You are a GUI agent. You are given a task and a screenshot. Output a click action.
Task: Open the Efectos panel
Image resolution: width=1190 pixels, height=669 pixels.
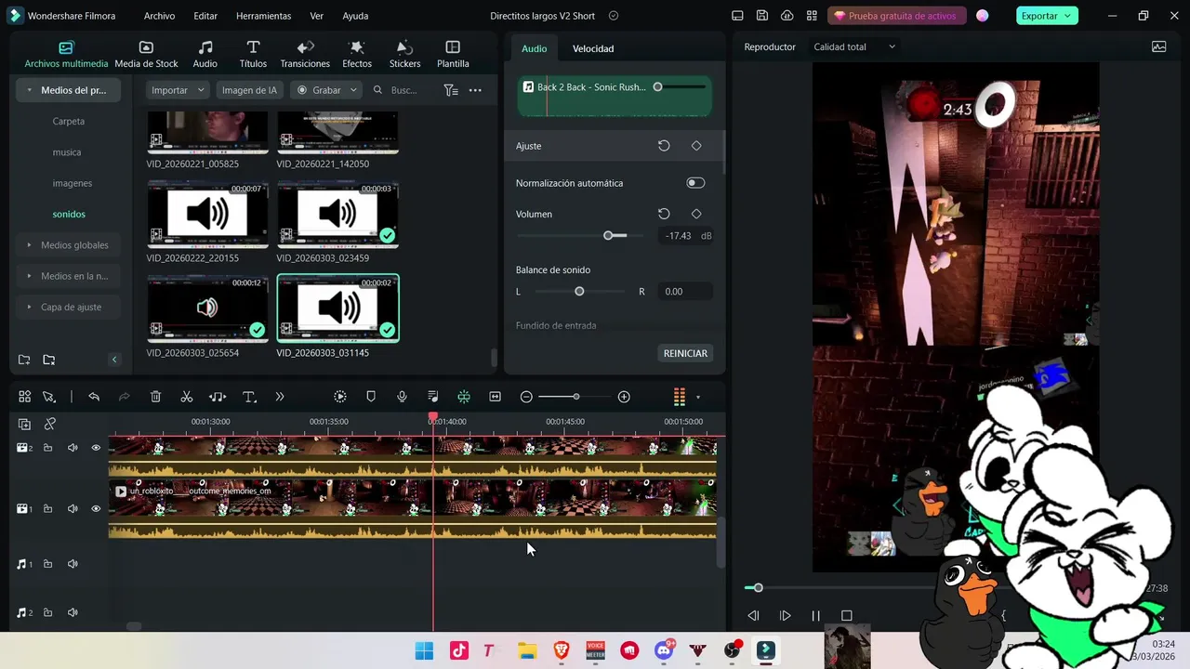click(x=357, y=55)
